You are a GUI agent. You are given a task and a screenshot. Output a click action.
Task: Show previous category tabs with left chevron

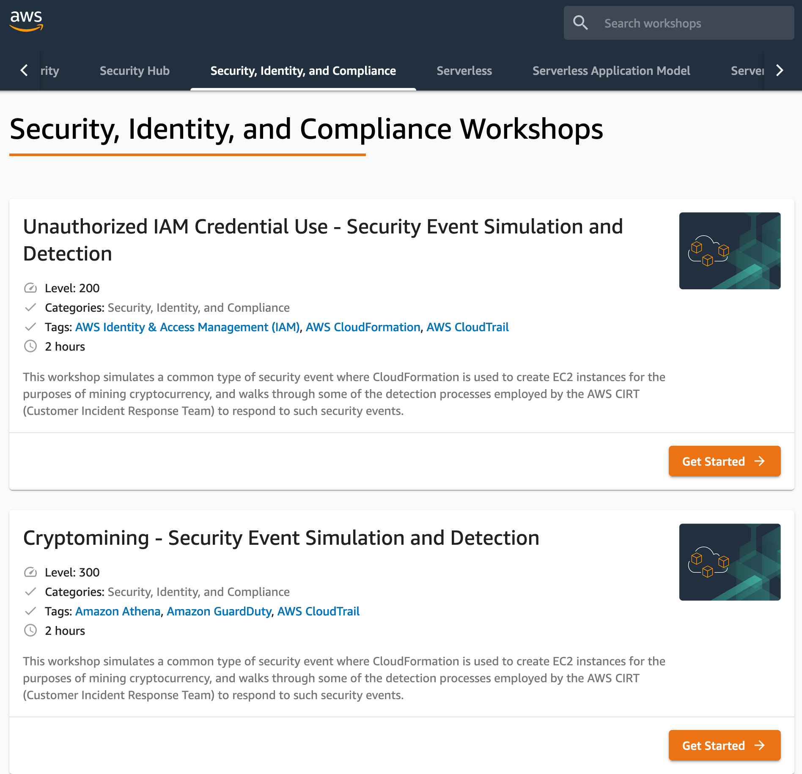[x=24, y=70]
